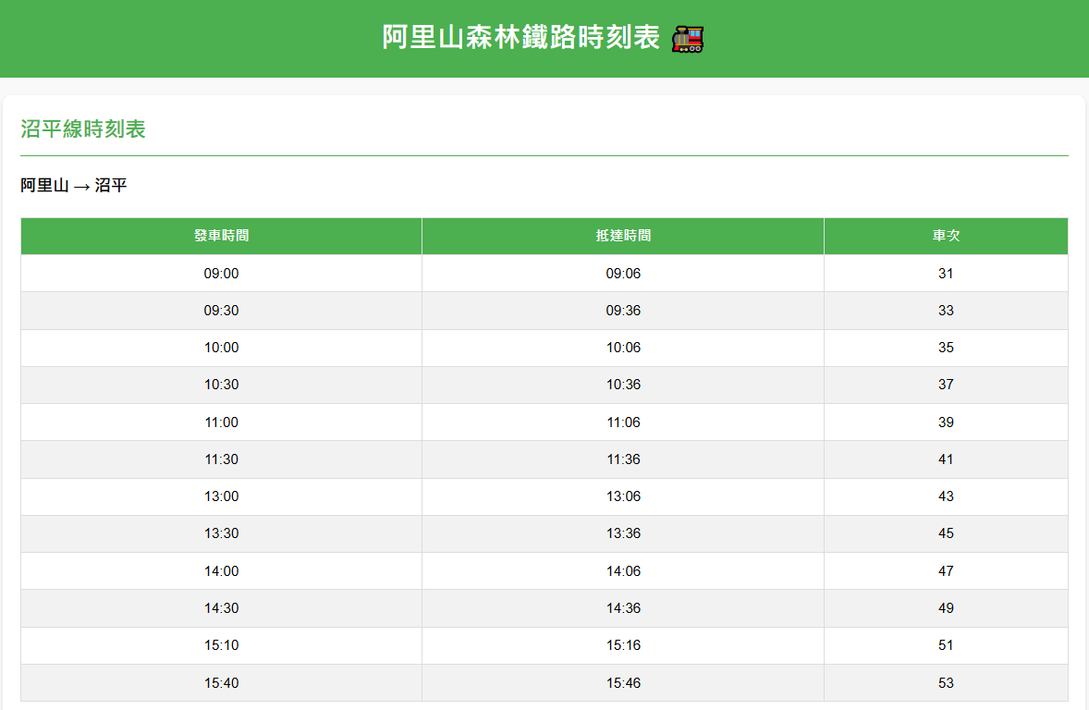Click the 09:36 arrival time cell
The height and width of the screenshot is (710, 1089).
(x=623, y=311)
